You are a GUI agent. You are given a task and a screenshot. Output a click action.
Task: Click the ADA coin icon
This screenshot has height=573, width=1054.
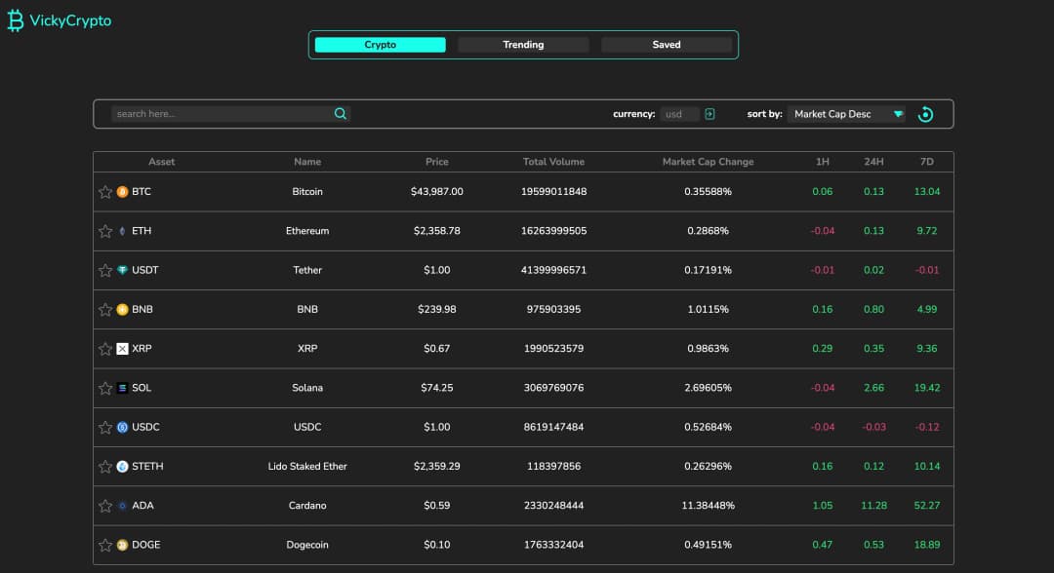pyautogui.click(x=122, y=506)
